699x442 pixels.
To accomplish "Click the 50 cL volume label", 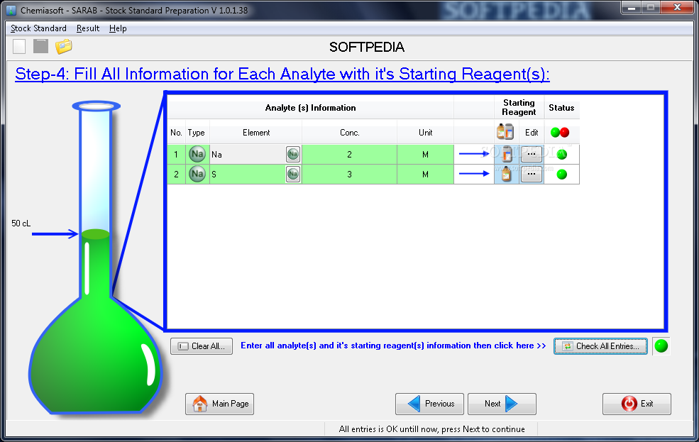I will [x=21, y=223].
